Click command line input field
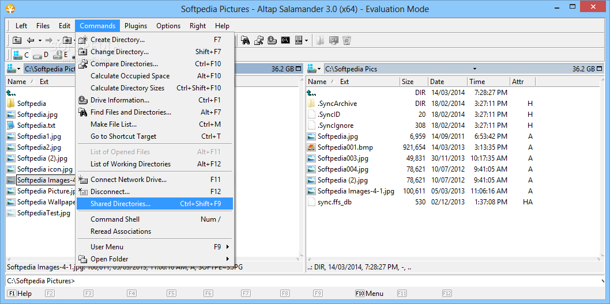 pyautogui.click(x=338, y=280)
